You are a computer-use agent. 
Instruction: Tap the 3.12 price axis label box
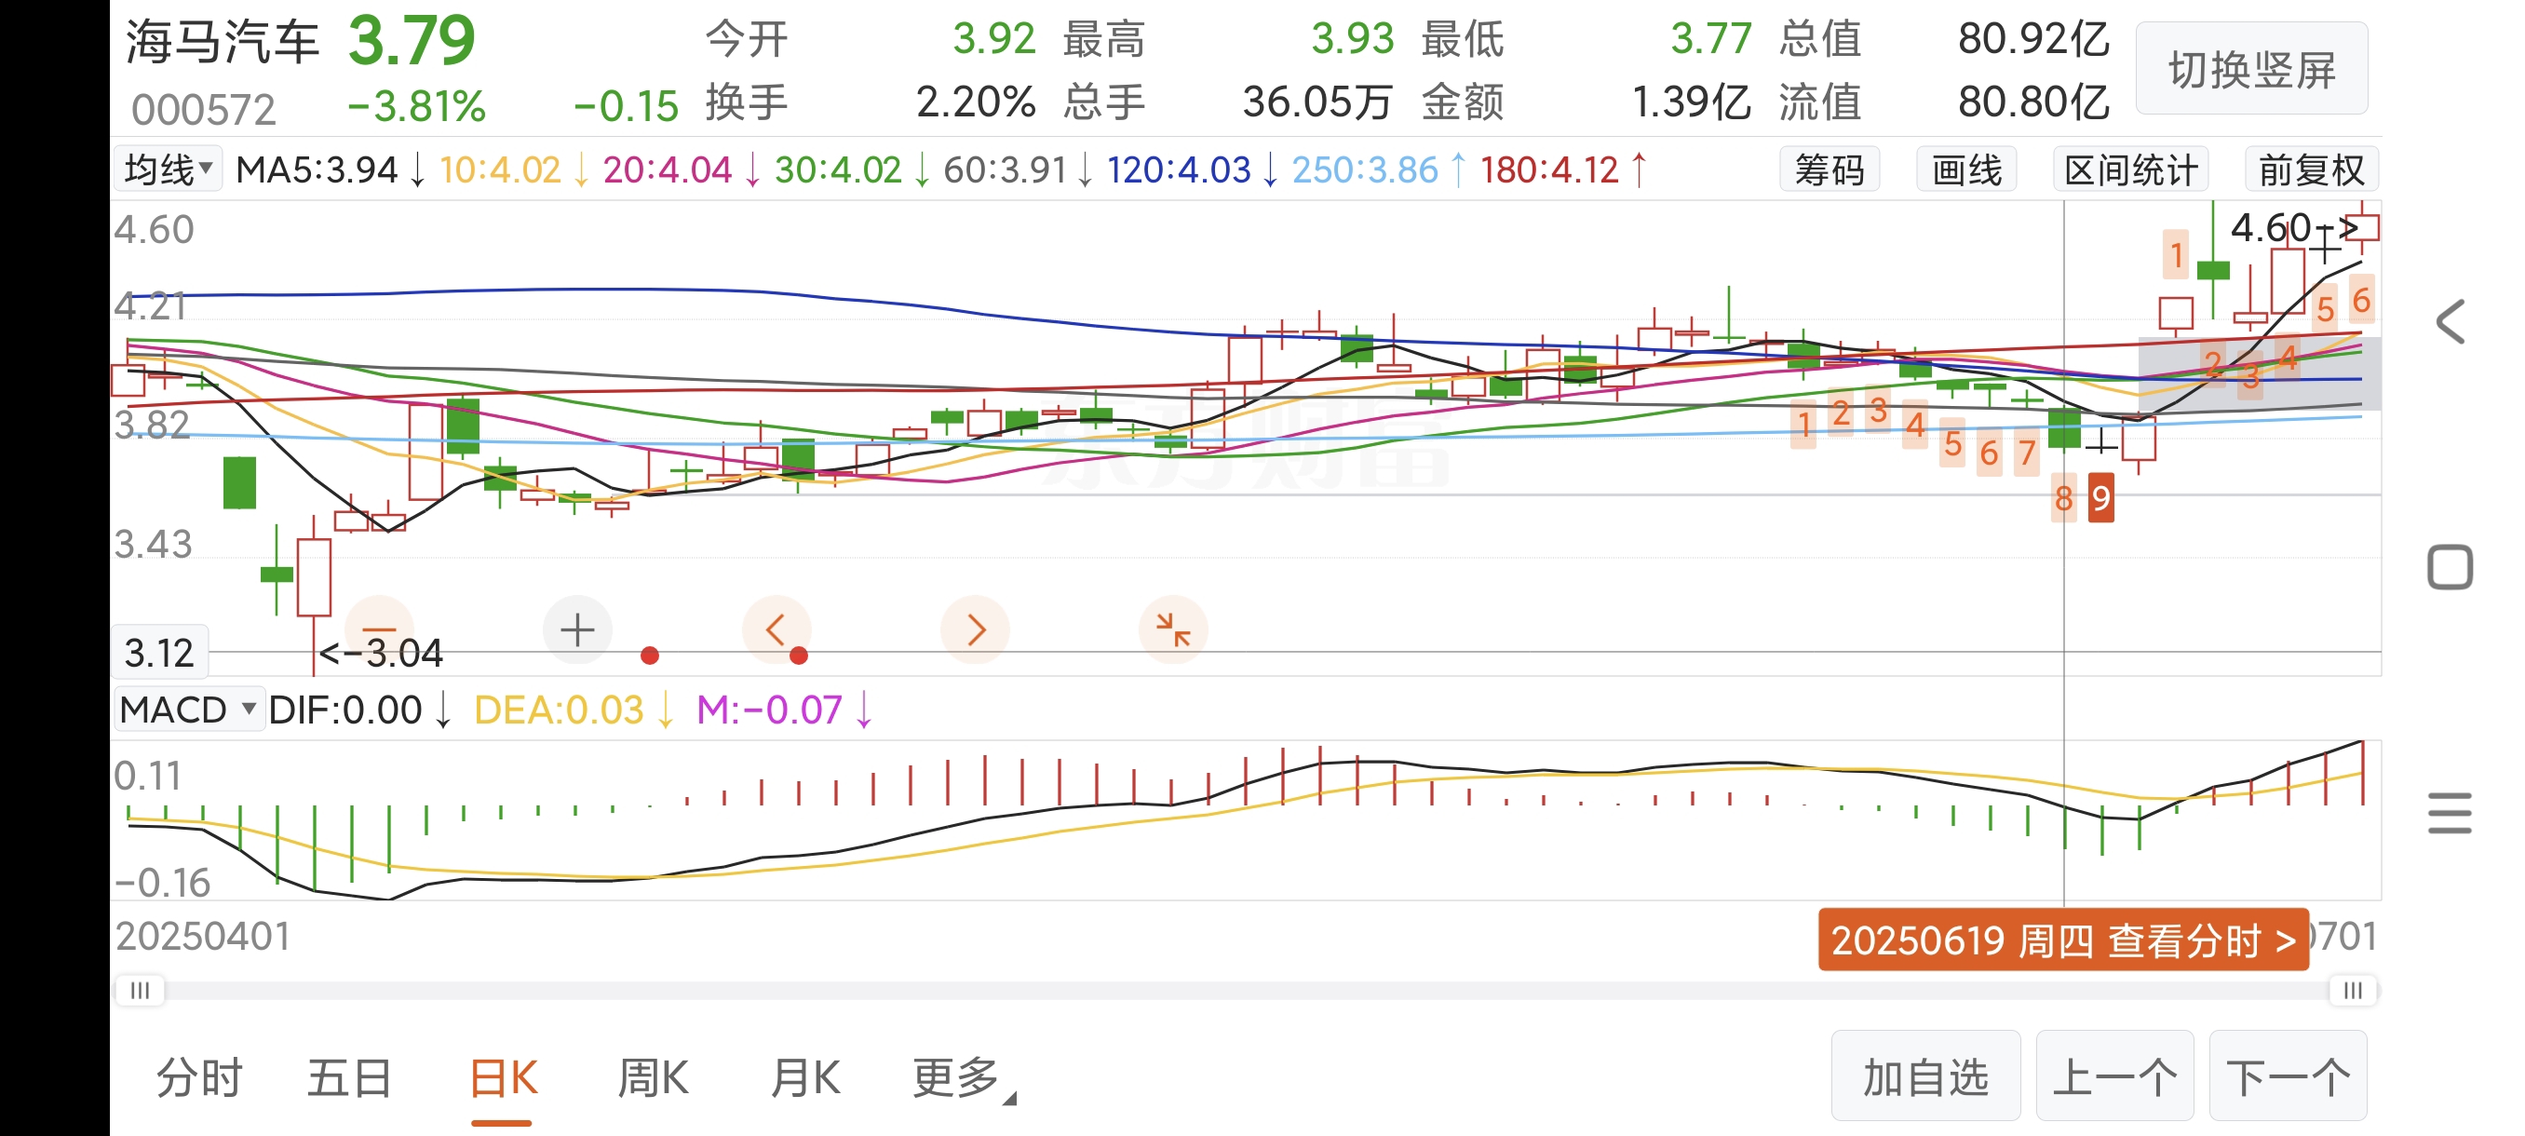click(159, 653)
